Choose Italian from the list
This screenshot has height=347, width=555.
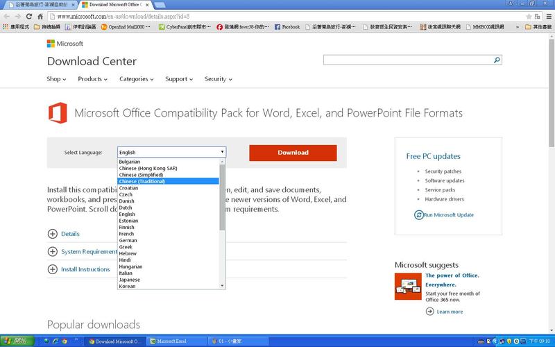pyautogui.click(x=168, y=273)
